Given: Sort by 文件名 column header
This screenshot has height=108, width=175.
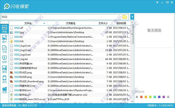Looking at the screenshot, I should pos(28,23).
